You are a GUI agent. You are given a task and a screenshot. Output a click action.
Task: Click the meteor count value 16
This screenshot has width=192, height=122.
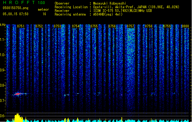pos(44,14)
